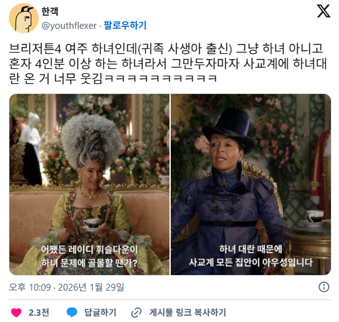The width and height of the screenshot is (339, 322).
Task: Click the 답글하기 reply text
Action: [100, 313]
